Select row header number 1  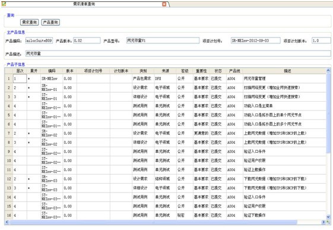coord(9,78)
